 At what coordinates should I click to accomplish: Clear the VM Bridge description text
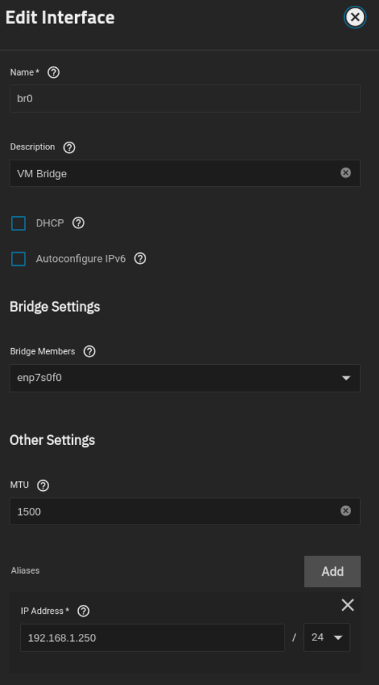coord(345,173)
